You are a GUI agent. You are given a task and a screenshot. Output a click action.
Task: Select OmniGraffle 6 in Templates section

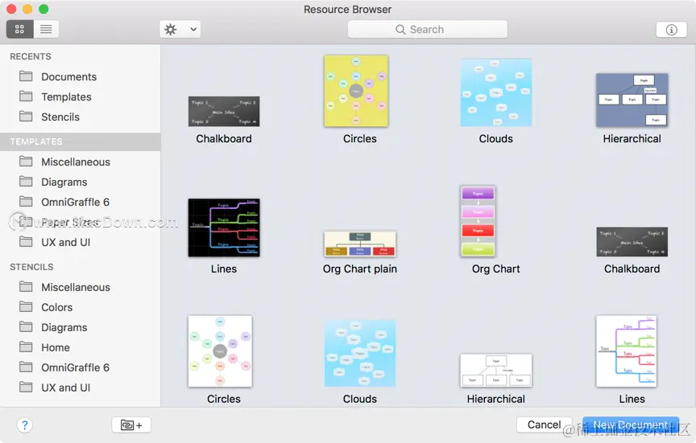(75, 203)
